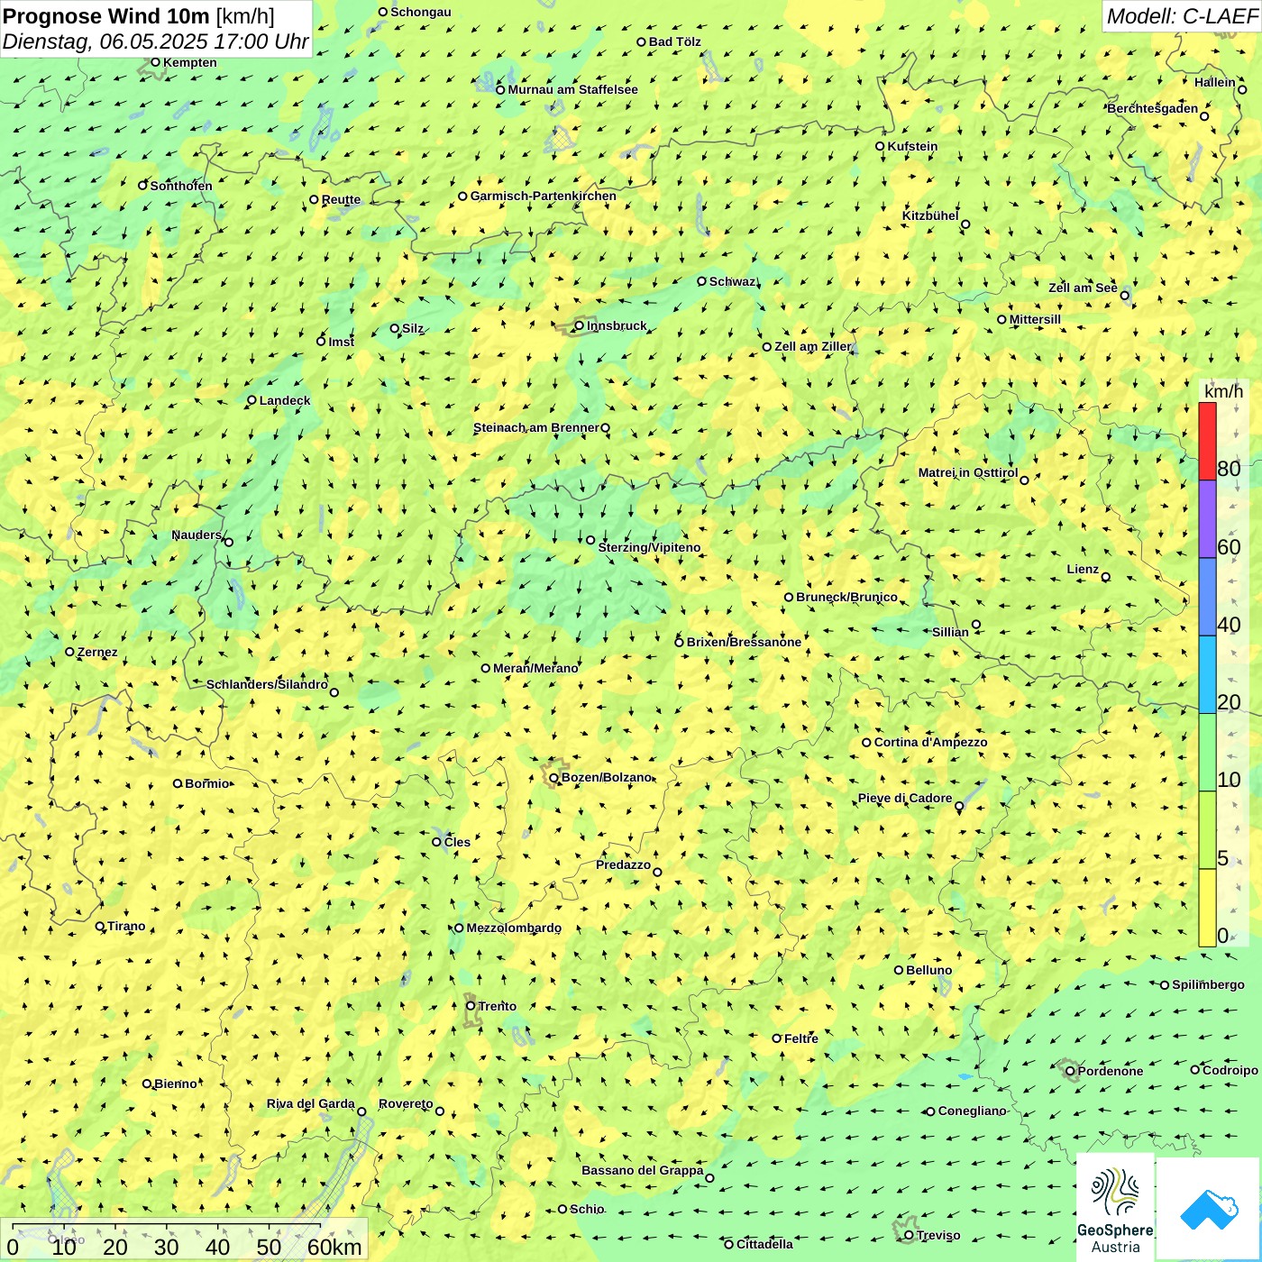Click the Murnau am Staffelsee label
This screenshot has height=1262, width=1262.
point(572,89)
